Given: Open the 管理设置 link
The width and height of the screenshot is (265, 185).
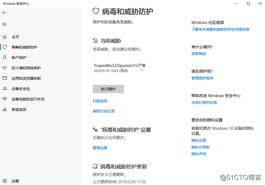Looking at the screenshot, I should 100,148.
